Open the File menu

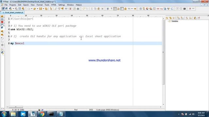pos(6,5)
